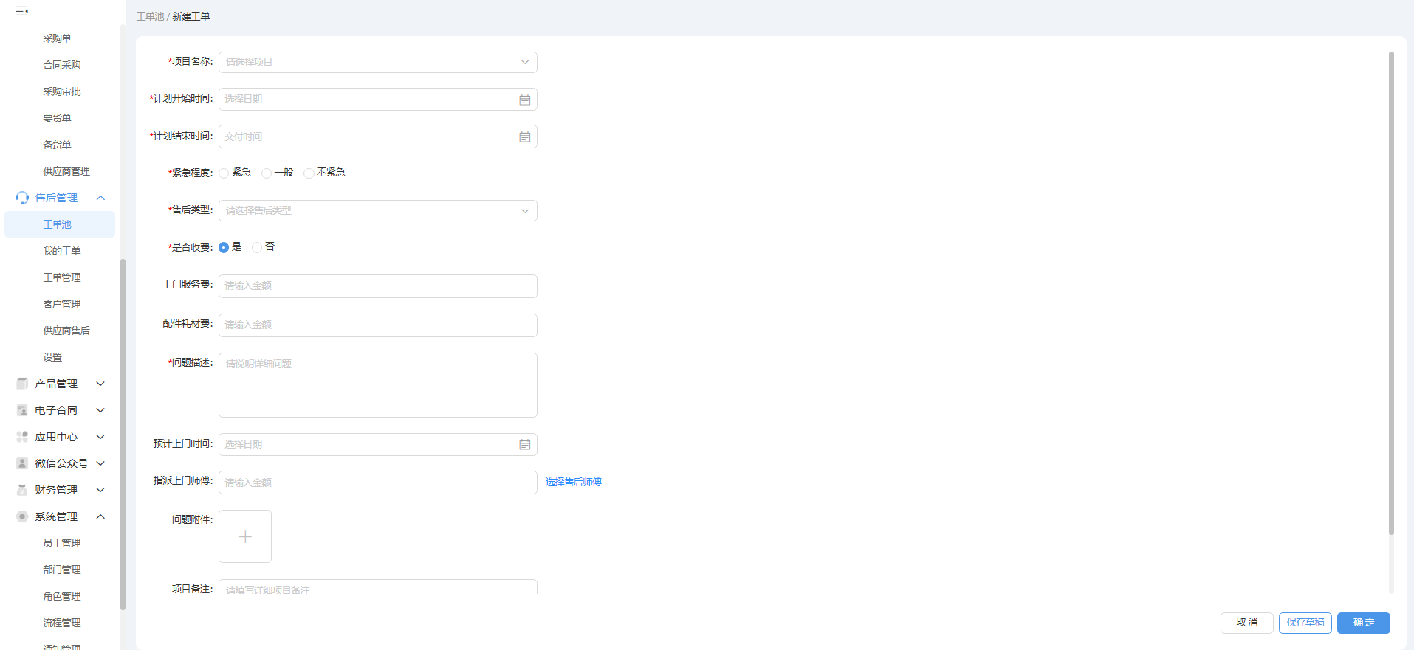
Task: Click the 应用中心 menu icon
Action: [22, 437]
